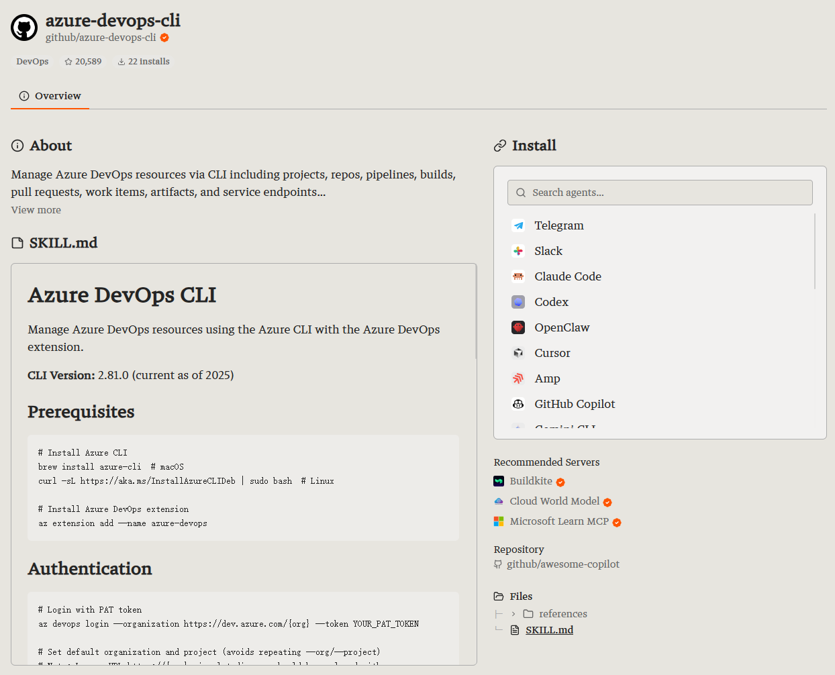This screenshot has height=675, width=835.
Task: Open the Overview tab
Action: pos(50,96)
